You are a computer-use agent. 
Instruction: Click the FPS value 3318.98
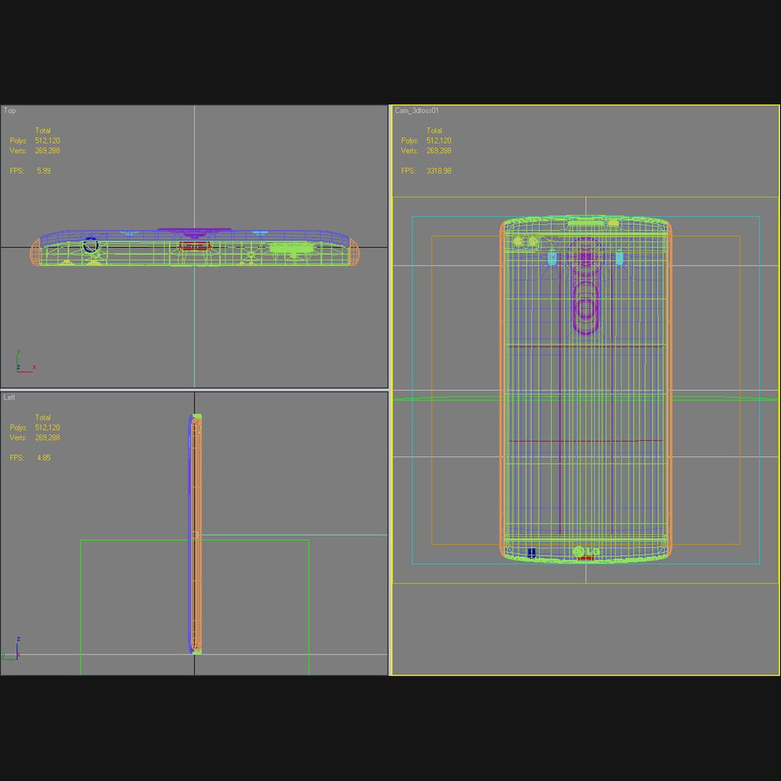tap(438, 171)
